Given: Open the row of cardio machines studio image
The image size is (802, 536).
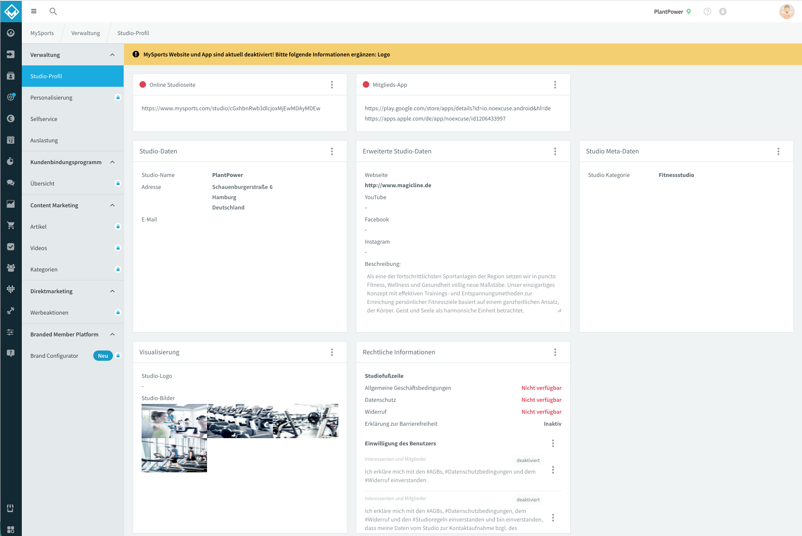Looking at the screenshot, I should (x=240, y=421).
